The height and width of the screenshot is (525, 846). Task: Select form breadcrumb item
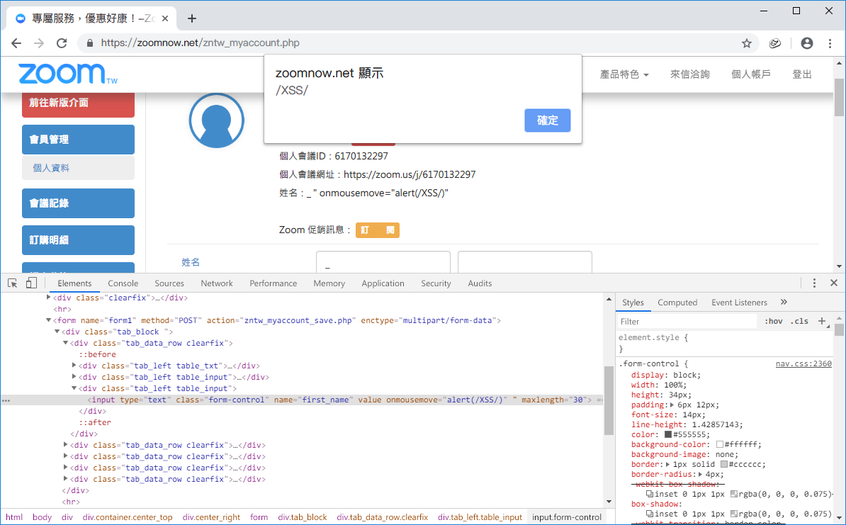click(259, 517)
